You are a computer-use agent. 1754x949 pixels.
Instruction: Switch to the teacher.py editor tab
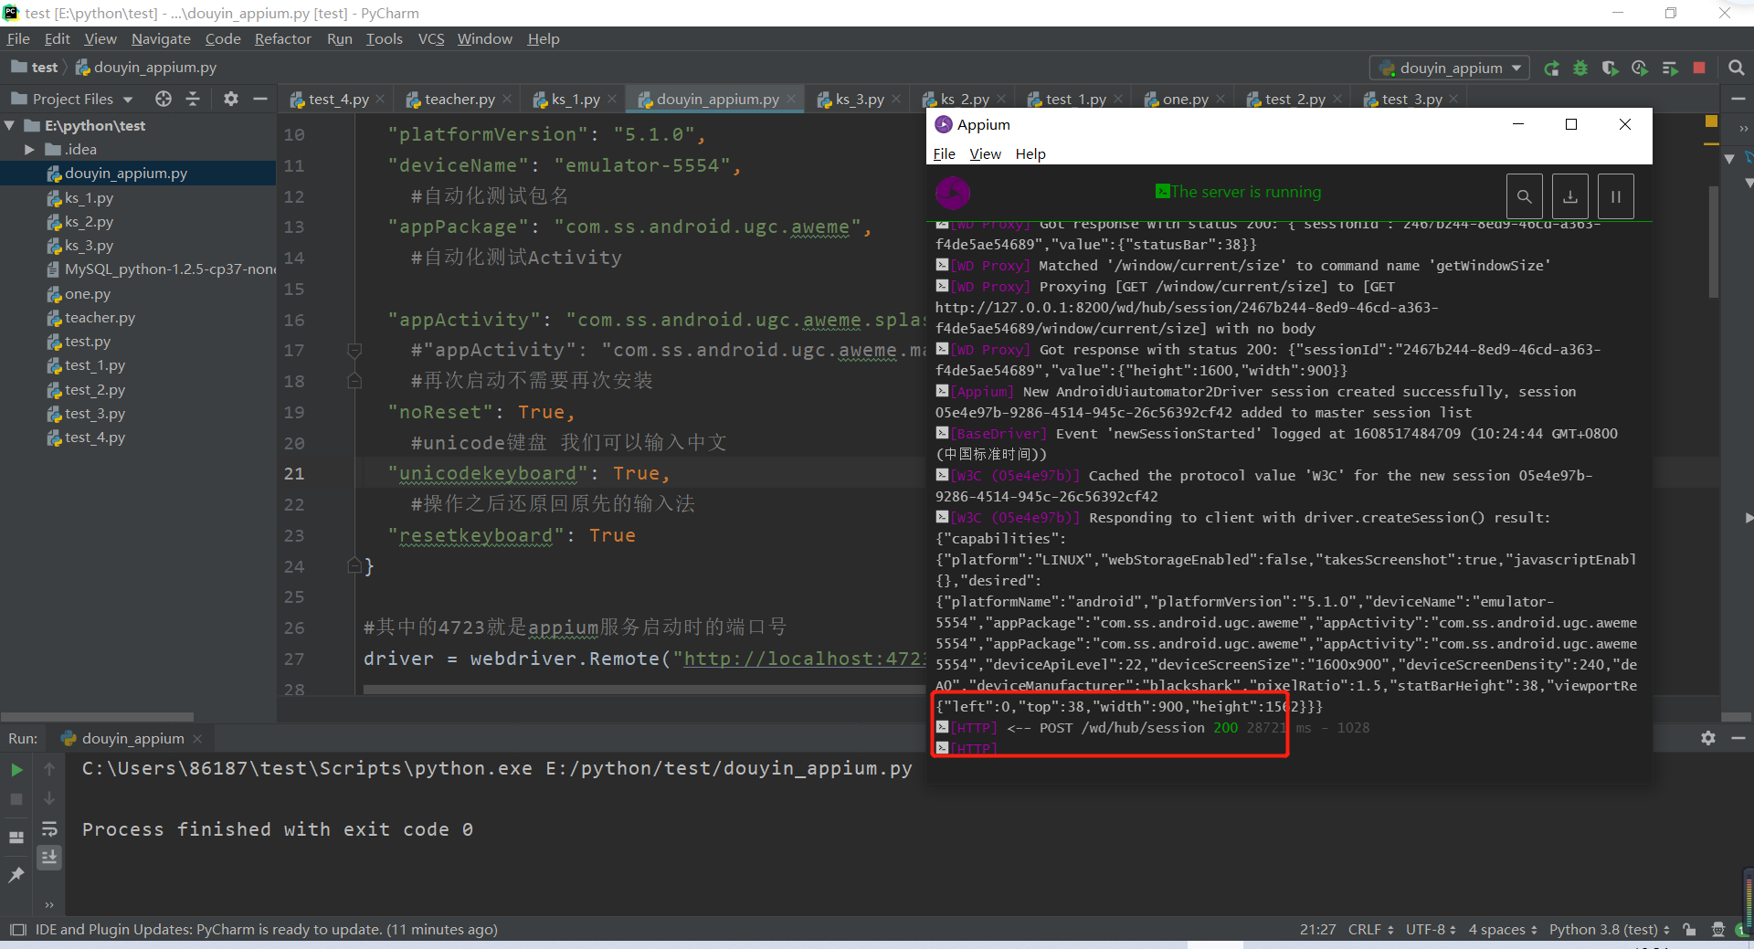[x=459, y=99]
